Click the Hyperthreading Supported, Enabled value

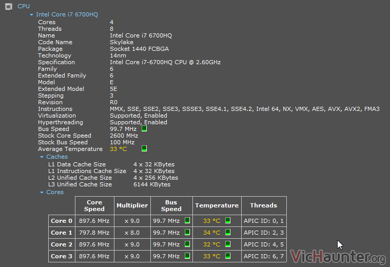[139, 122]
